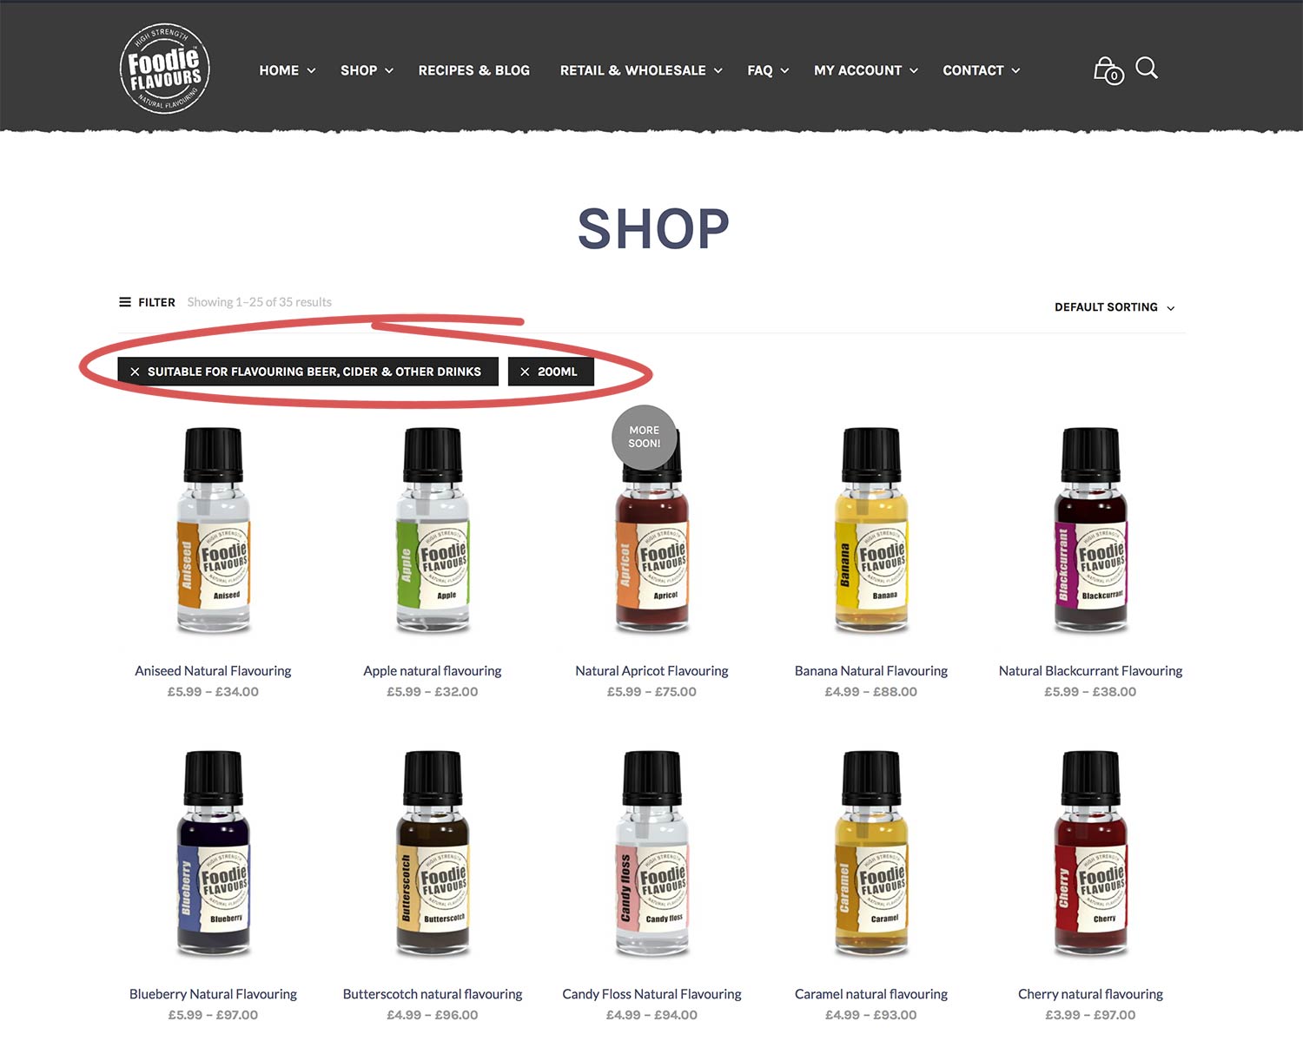Expand the Retail & Wholesale menu

click(641, 70)
